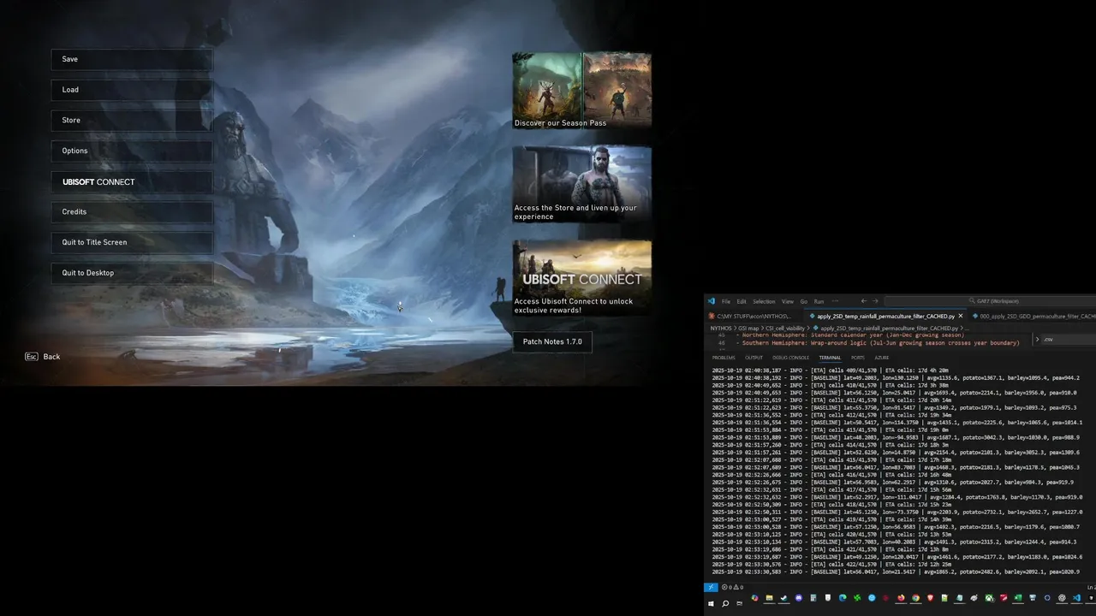Open the Ubisoft Connect rewards tile
The height and width of the screenshot is (616, 1096).
pos(582,278)
